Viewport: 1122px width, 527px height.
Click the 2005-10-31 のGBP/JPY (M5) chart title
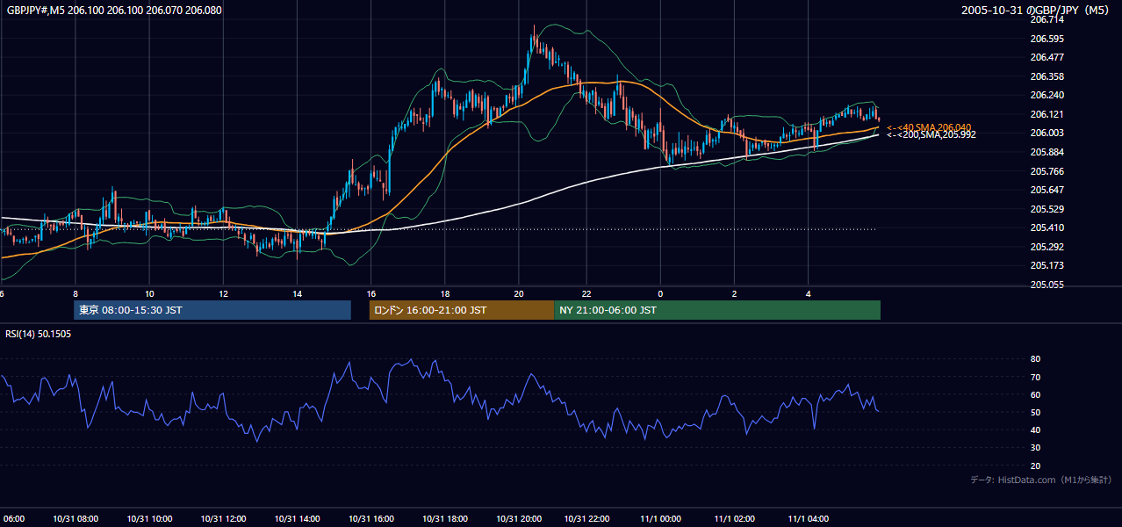(x=1036, y=10)
